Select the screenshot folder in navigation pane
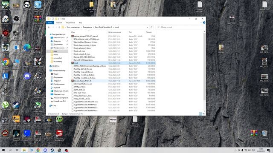This screenshot has width=273, height=153. [x=58, y=58]
